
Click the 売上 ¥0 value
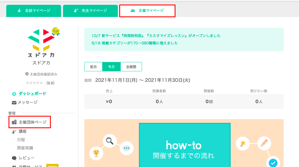point(109,102)
